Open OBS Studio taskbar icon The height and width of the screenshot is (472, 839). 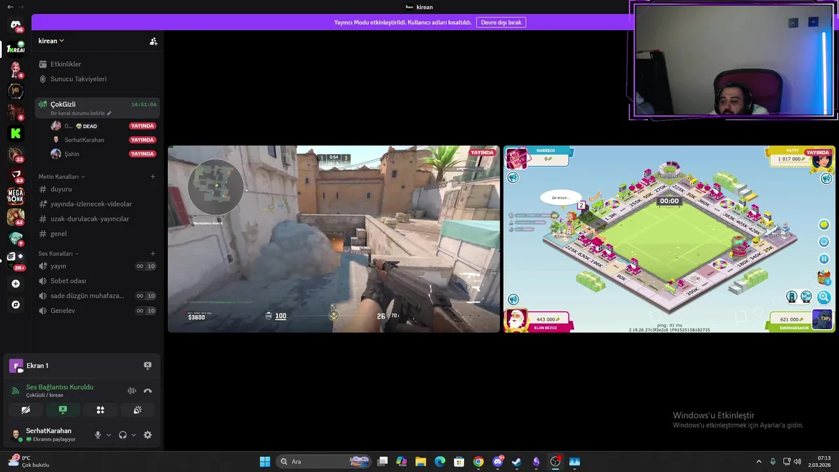click(x=555, y=462)
